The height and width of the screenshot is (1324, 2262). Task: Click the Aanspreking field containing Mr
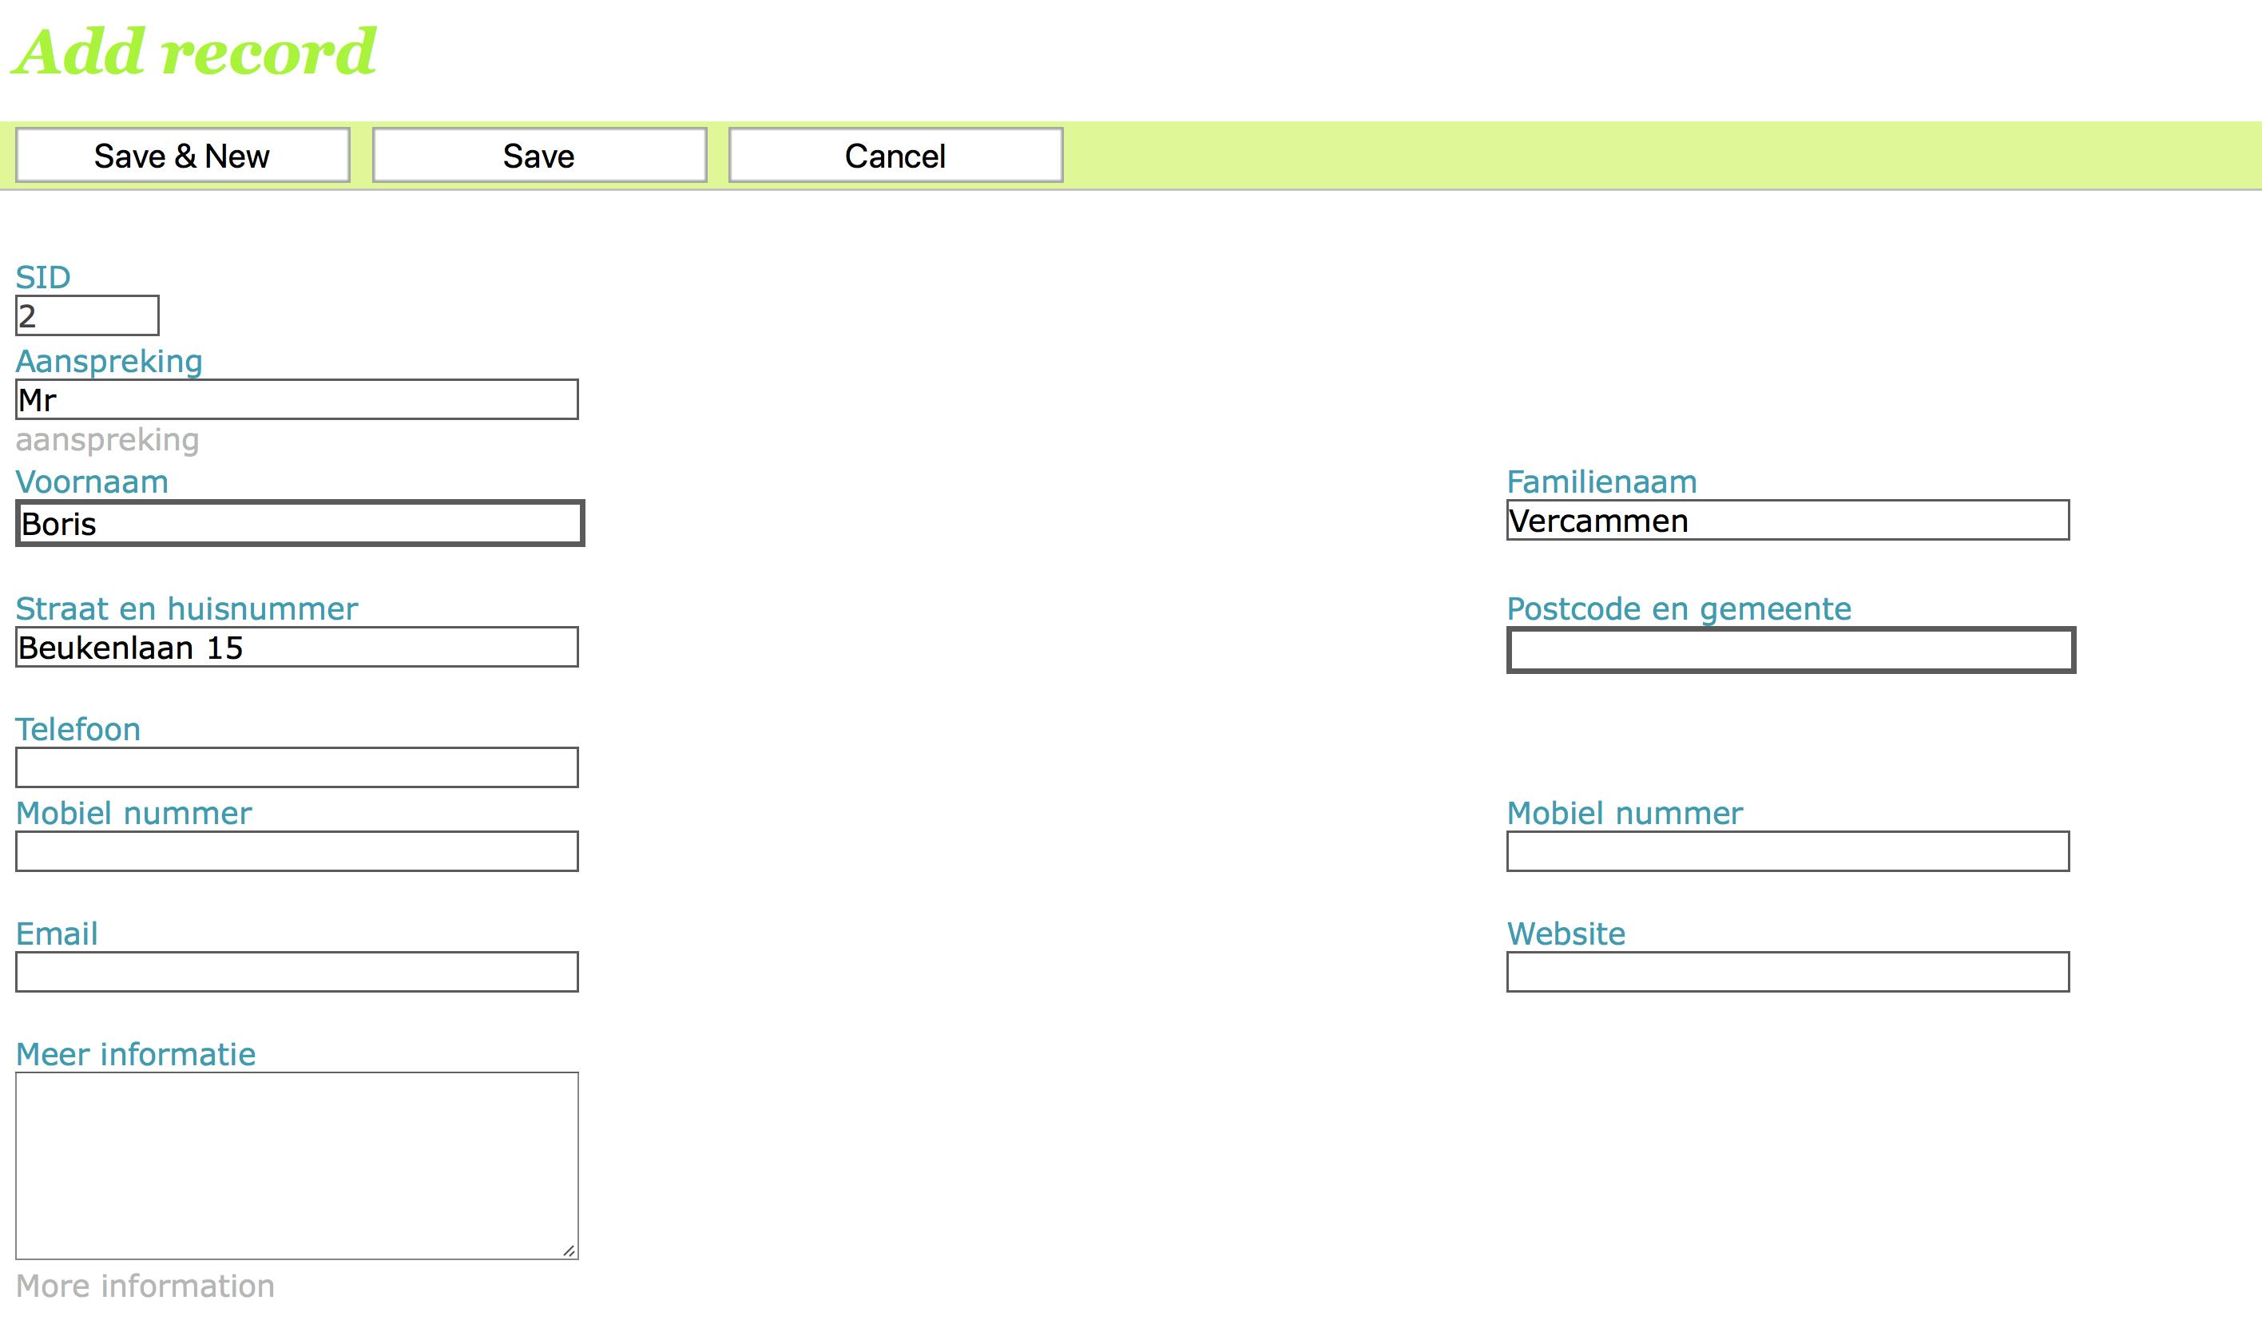(x=296, y=399)
